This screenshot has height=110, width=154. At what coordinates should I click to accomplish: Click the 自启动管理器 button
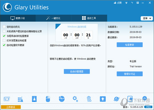click(x=77, y=72)
